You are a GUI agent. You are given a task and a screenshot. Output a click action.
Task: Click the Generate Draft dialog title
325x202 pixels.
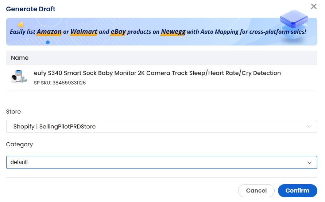click(x=31, y=9)
